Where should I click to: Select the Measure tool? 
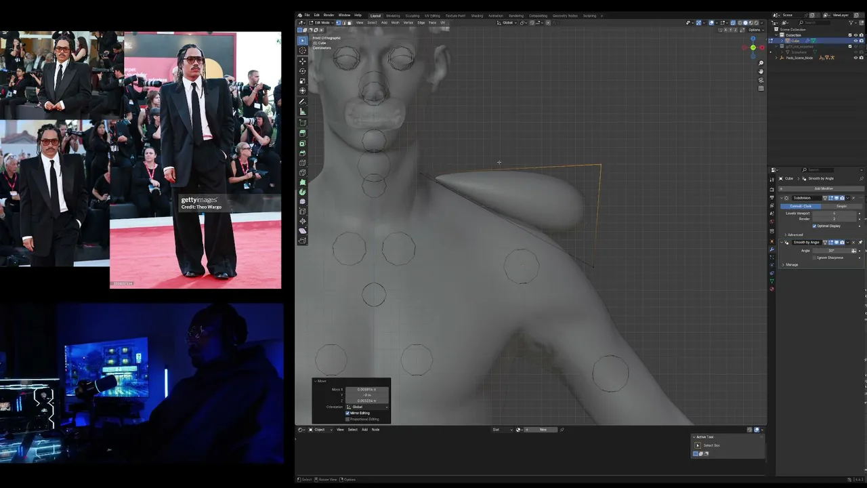coord(303,112)
